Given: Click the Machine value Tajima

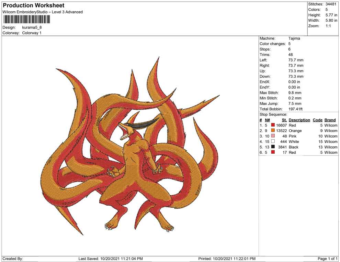Looking at the screenshot, I should [294, 39].
